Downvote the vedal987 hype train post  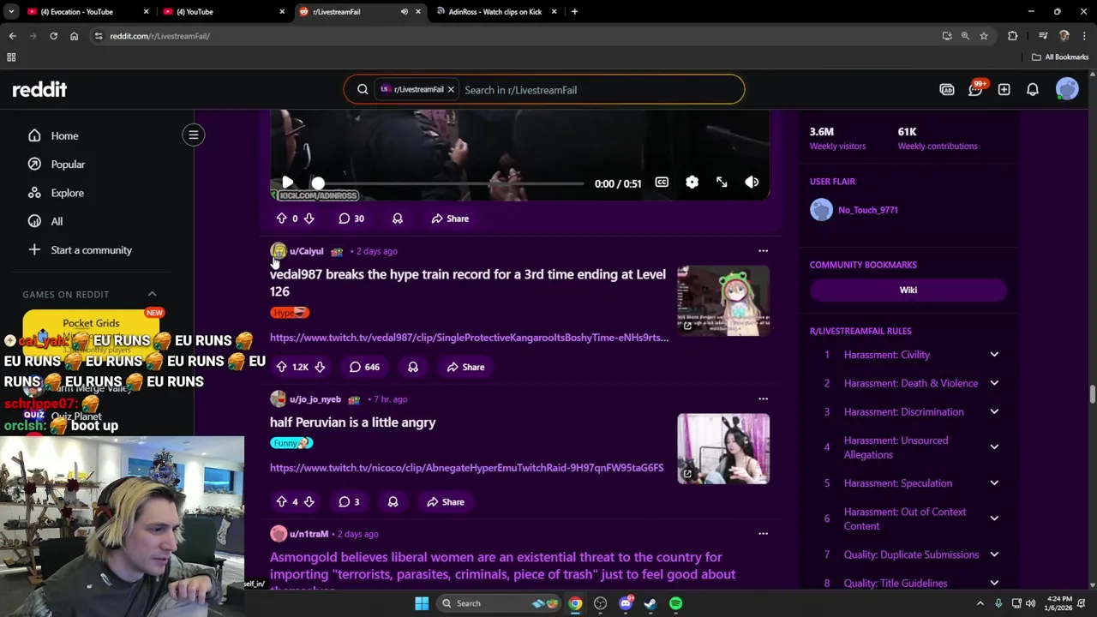point(320,367)
